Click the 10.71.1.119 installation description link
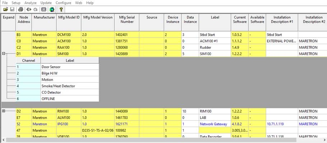 [x=276, y=124]
